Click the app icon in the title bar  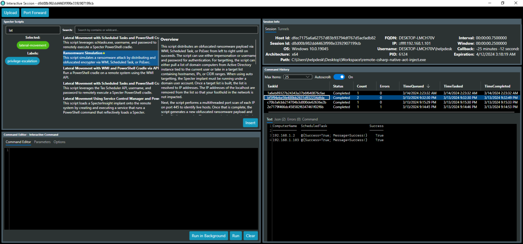pos(3,3)
